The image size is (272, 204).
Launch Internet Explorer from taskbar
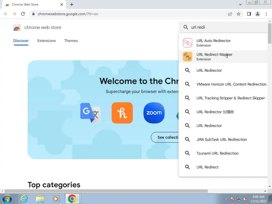24,199
